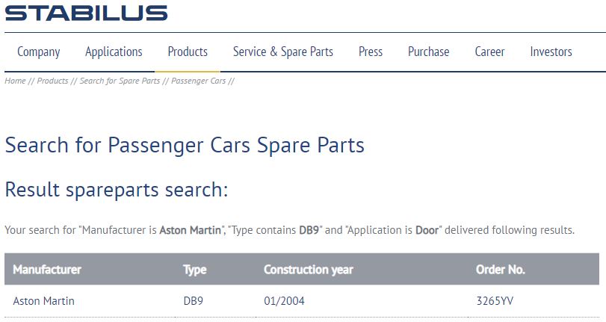Click the Passenger Cars breadcrumb

click(199, 81)
